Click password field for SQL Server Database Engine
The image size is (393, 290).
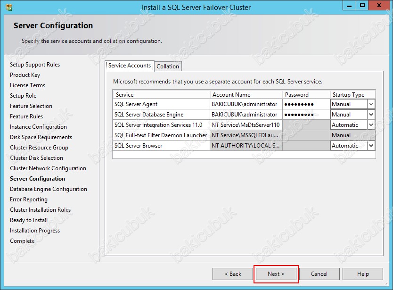coord(306,115)
